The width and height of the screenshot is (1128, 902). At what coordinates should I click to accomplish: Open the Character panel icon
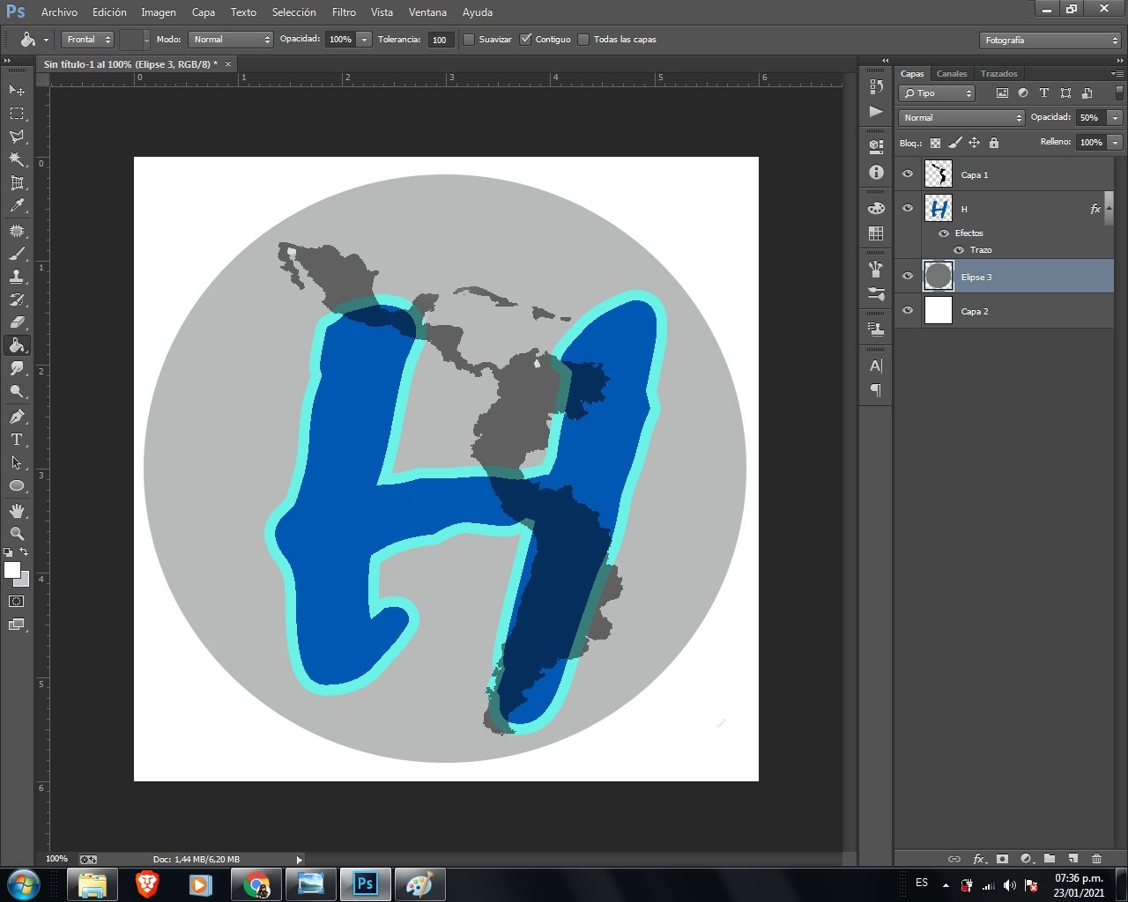click(876, 366)
